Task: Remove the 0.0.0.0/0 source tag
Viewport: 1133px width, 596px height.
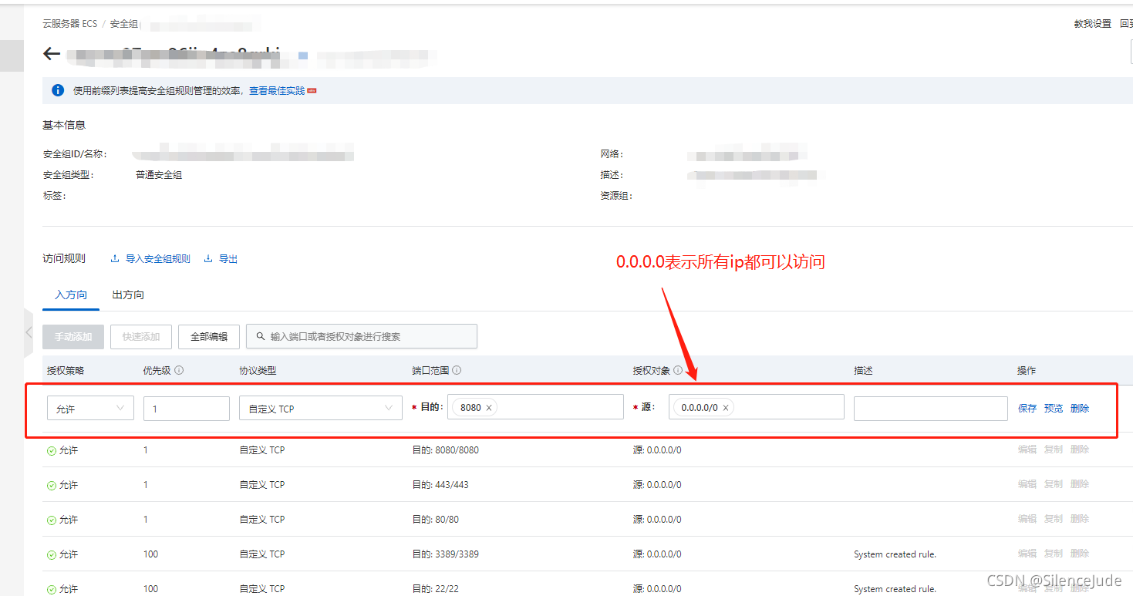Action: tap(725, 408)
